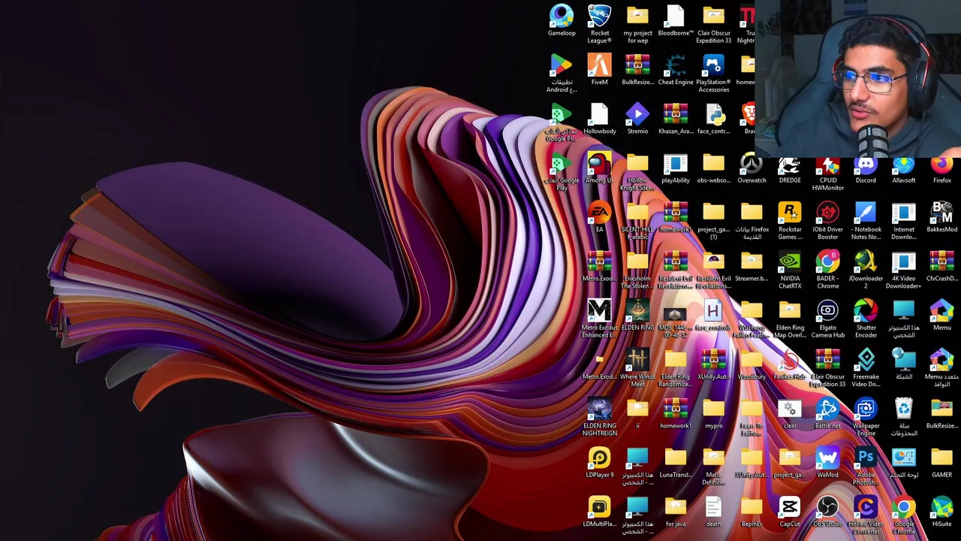This screenshot has width=961, height=541.
Task: Open the CapCut desktop icon
Action: point(790,512)
